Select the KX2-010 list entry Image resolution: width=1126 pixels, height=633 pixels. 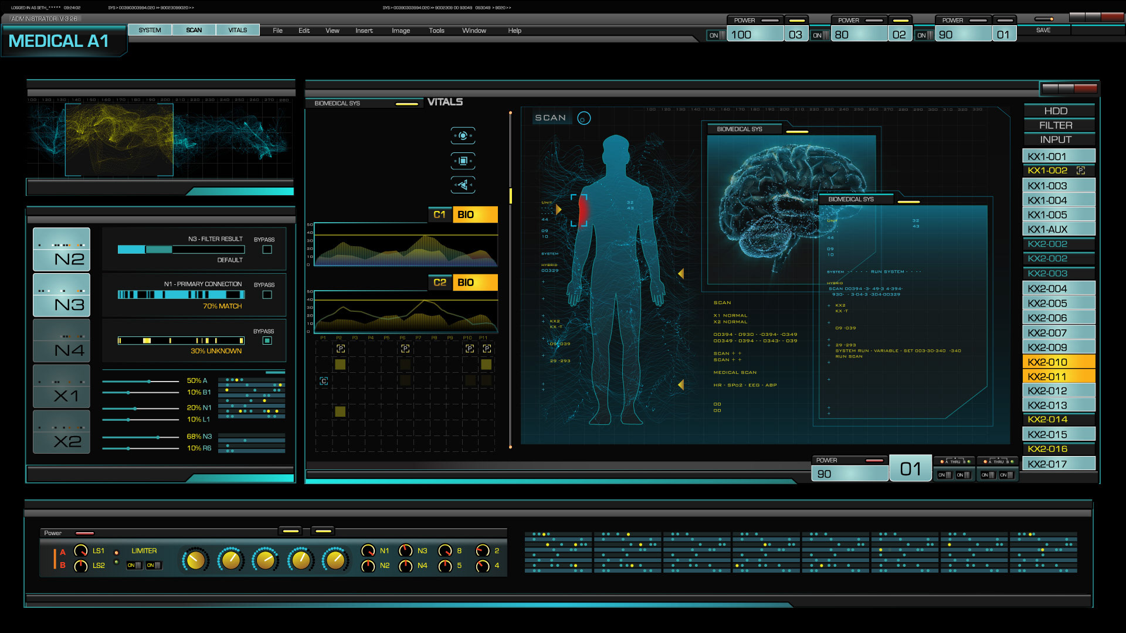(x=1058, y=362)
